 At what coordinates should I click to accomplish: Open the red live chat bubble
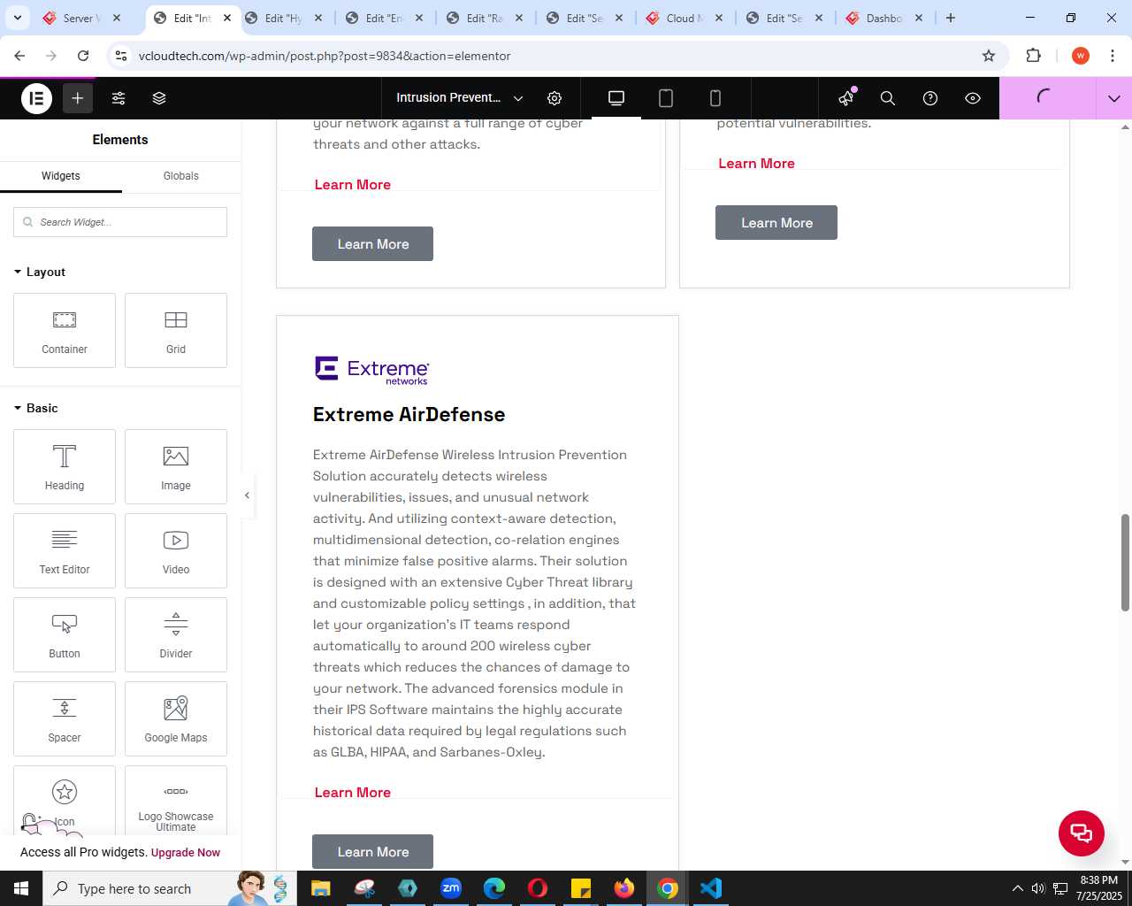point(1082,833)
